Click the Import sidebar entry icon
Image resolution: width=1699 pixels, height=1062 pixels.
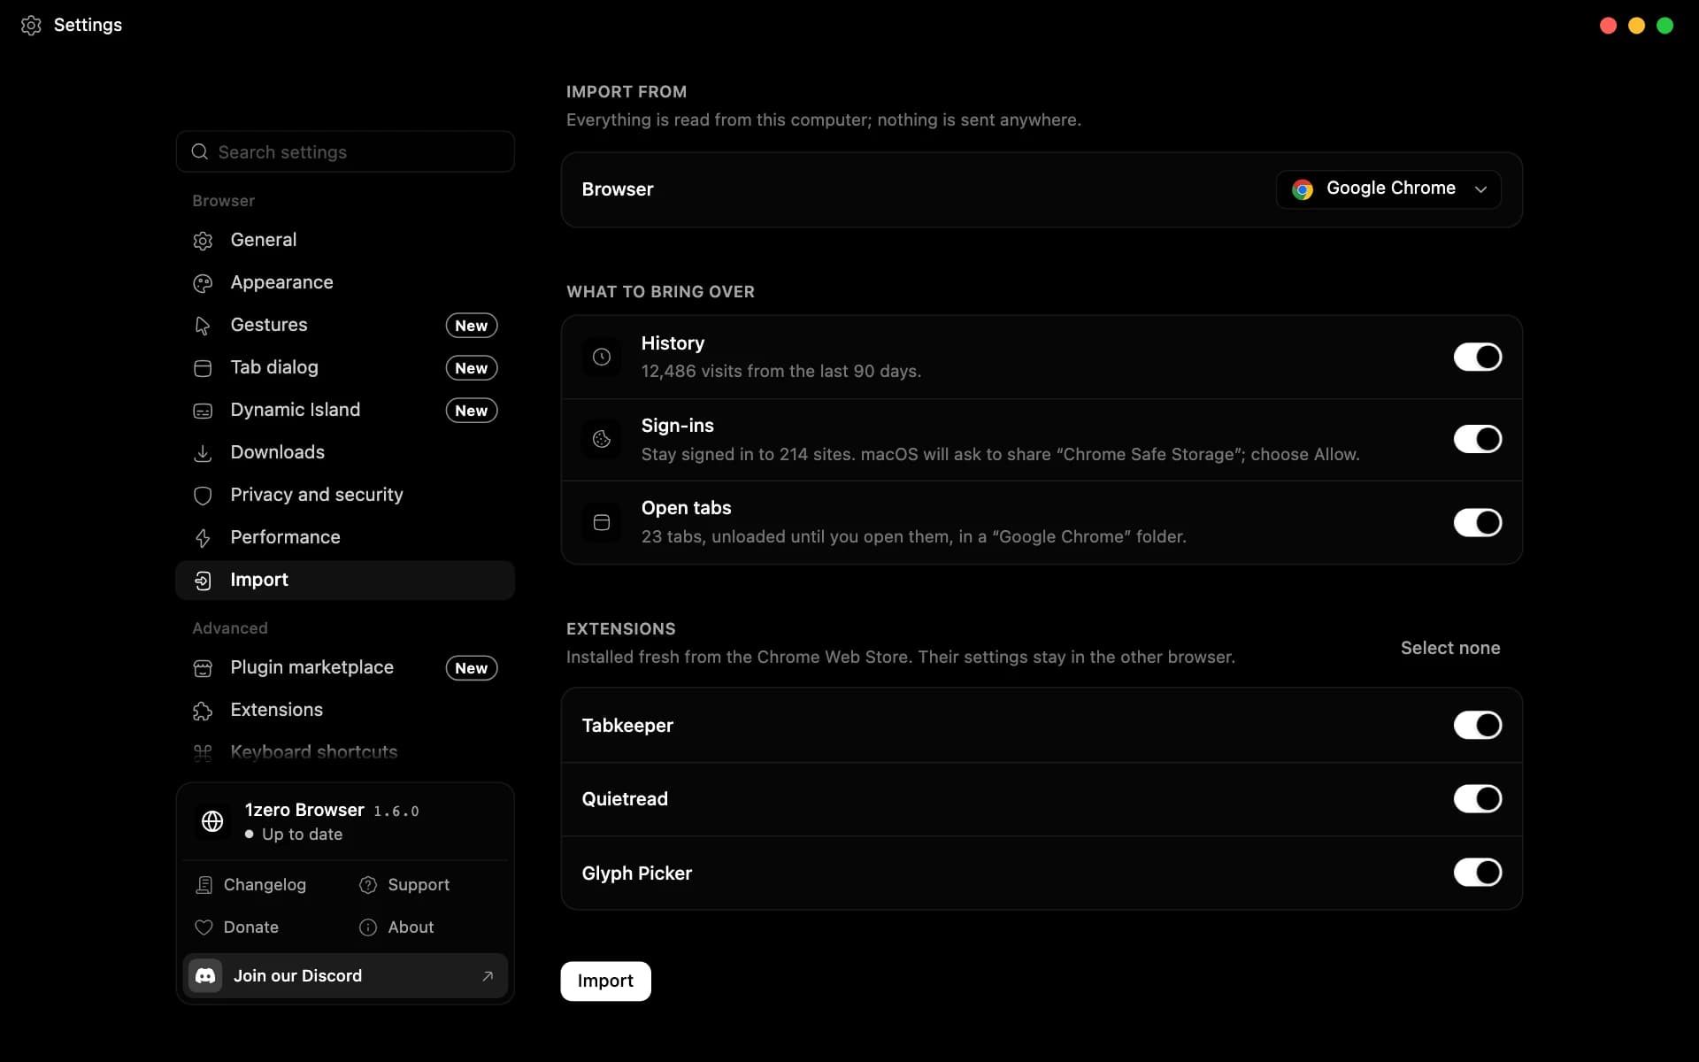click(203, 581)
